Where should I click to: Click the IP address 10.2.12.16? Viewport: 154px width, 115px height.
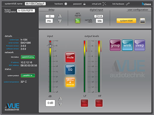pos(26,62)
